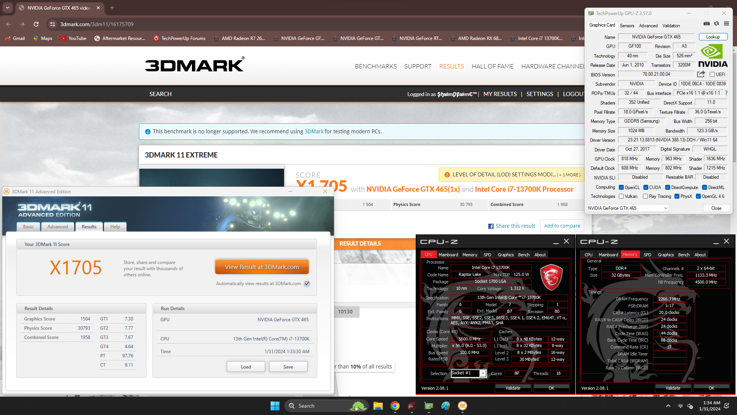Open GPU-Z from the taskbar
The image size is (737, 415).
(429, 406)
